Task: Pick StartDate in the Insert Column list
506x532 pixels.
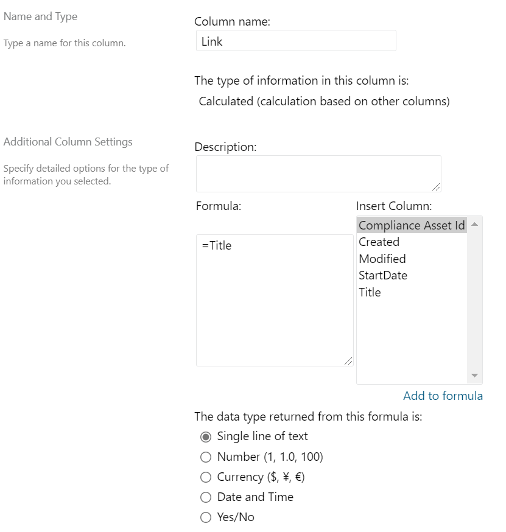Action: (382, 275)
